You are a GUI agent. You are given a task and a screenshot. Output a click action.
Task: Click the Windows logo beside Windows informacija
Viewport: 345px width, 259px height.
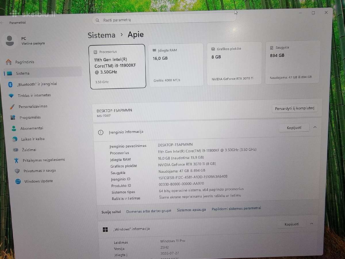click(105, 229)
